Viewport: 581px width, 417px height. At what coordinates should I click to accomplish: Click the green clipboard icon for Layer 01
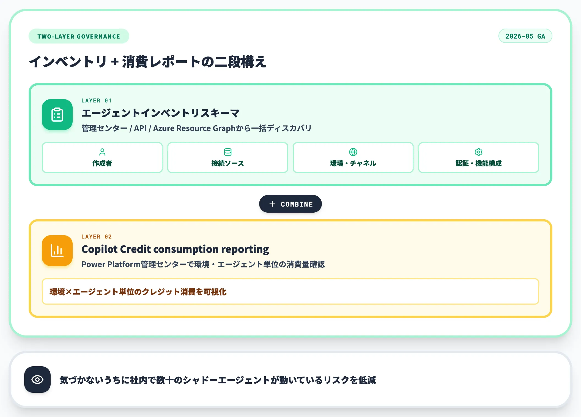point(57,115)
